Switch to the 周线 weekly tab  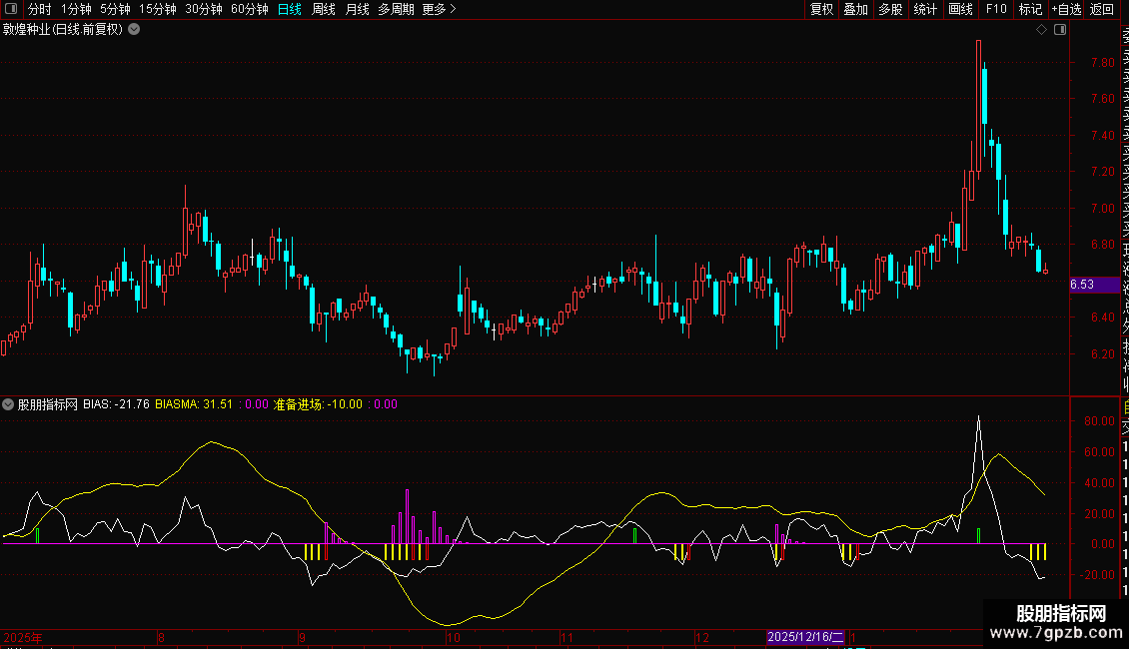point(324,9)
